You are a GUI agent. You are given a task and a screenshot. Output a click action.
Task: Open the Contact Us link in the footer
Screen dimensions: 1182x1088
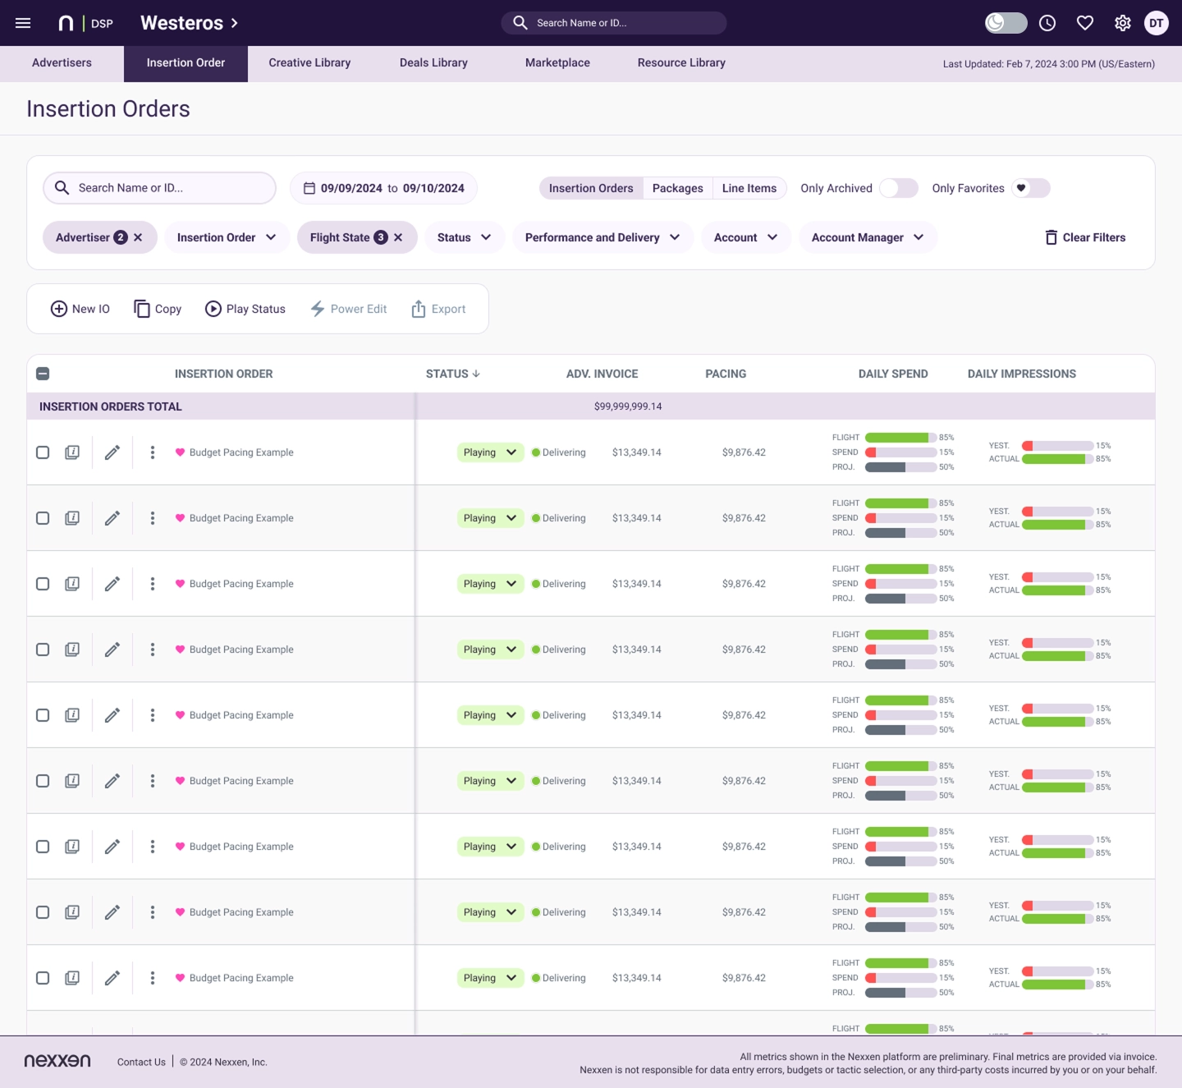coord(140,1062)
